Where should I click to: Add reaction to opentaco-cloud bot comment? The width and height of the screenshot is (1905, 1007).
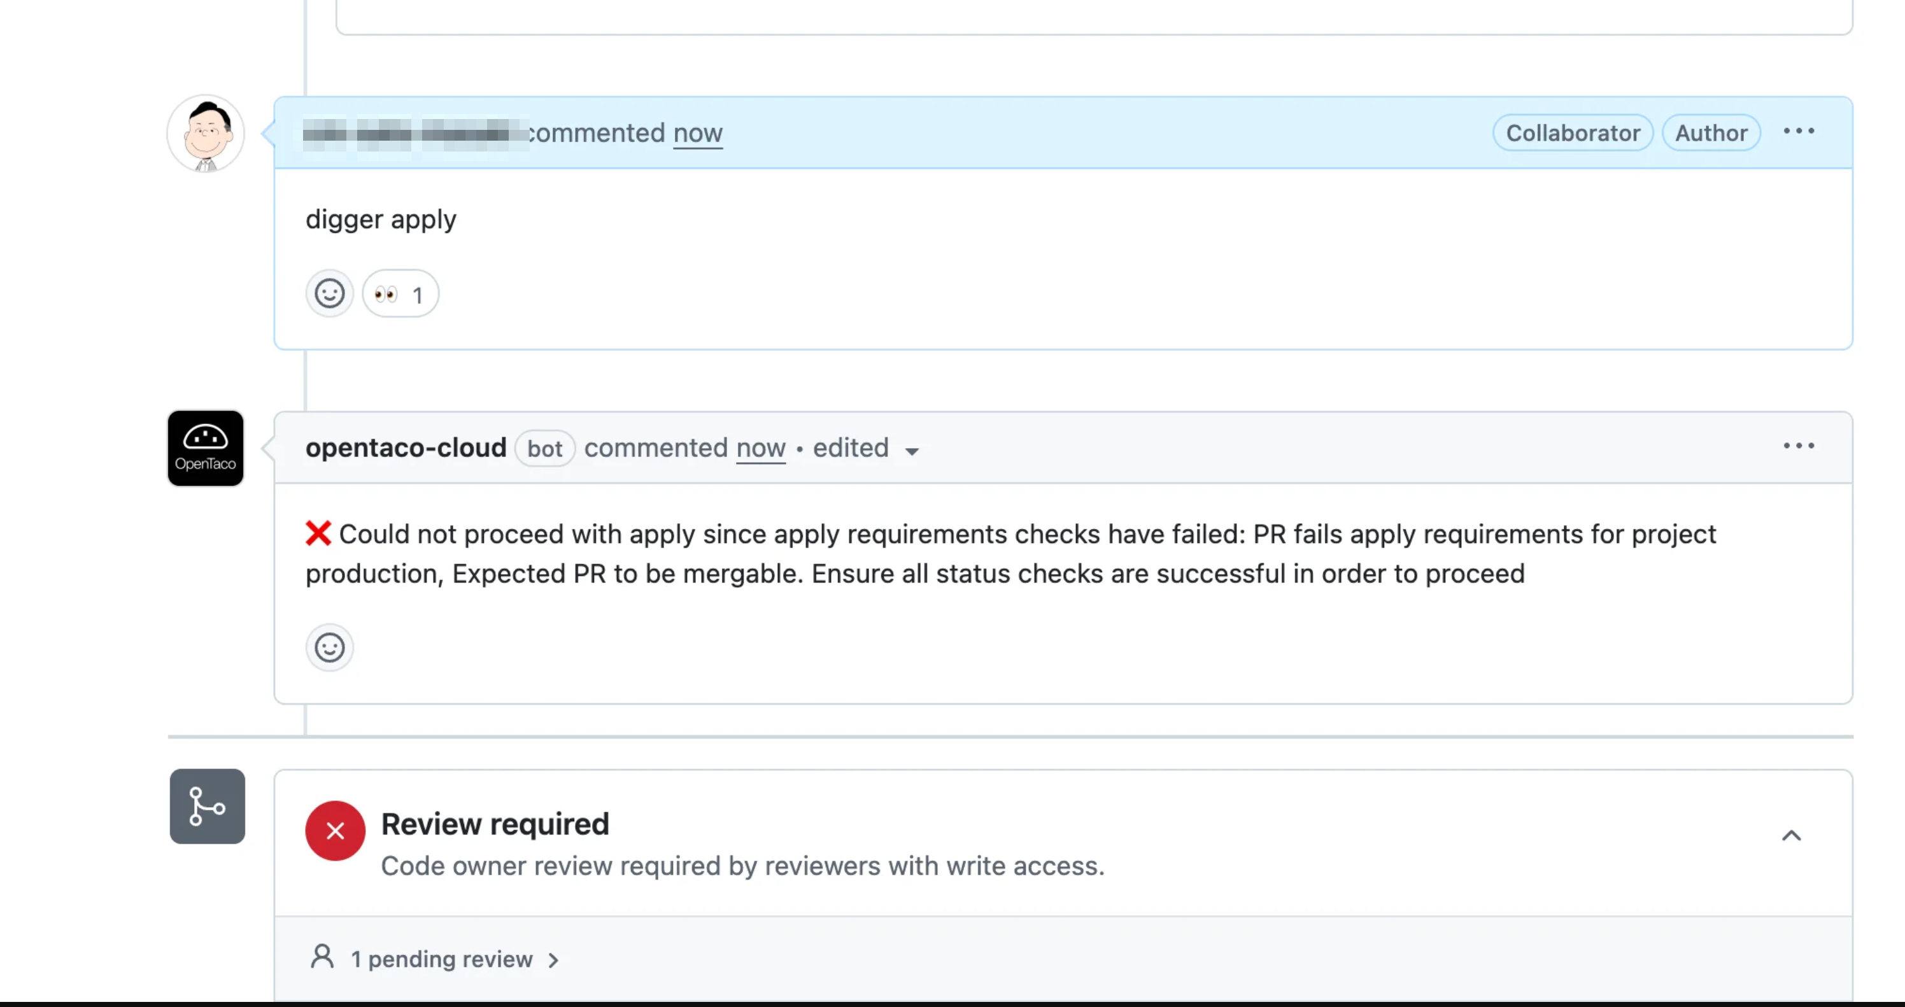(x=329, y=647)
